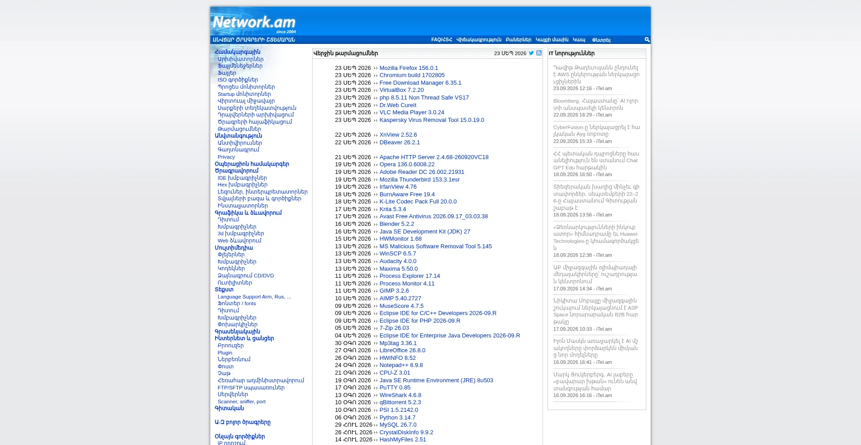
Task: Open Krita 5.3.4 link
Action: (x=393, y=209)
